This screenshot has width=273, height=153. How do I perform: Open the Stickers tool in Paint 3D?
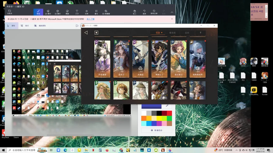click(67, 12)
